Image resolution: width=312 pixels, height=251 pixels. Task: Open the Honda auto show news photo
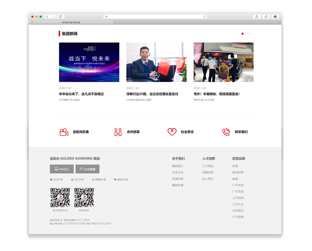coord(223,62)
